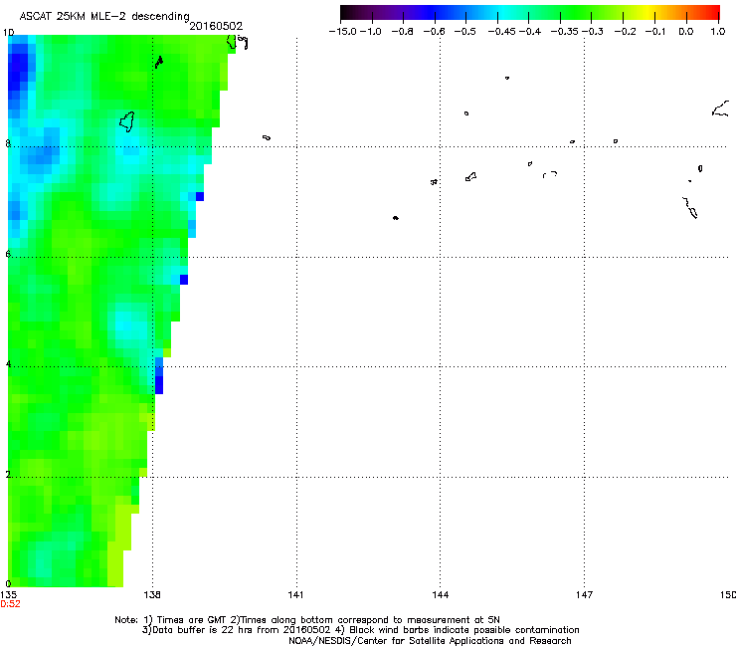Click the NOAA/NESDIS credit line

coord(430,641)
